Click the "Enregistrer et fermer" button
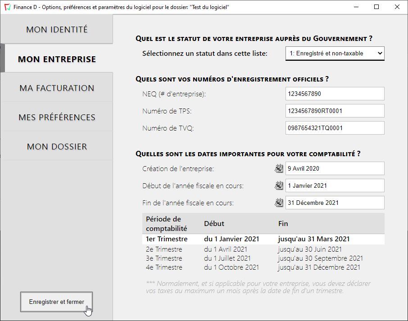Viewport: 408px width, 321px height. pos(56,302)
